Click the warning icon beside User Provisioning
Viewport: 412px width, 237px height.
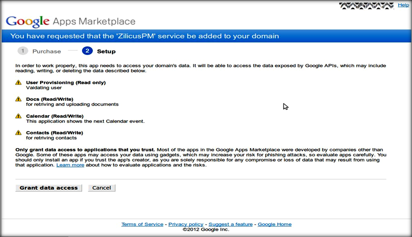pos(18,83)
